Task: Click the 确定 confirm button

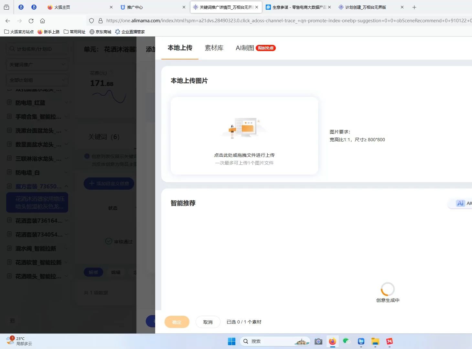Action: (x=177, y=322)
